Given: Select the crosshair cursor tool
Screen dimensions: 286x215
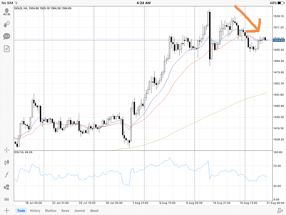Looking at the screenshot, I should tap(7, 150).
